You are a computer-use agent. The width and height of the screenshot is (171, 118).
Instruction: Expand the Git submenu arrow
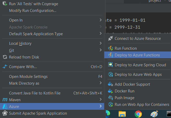(100, 50)
